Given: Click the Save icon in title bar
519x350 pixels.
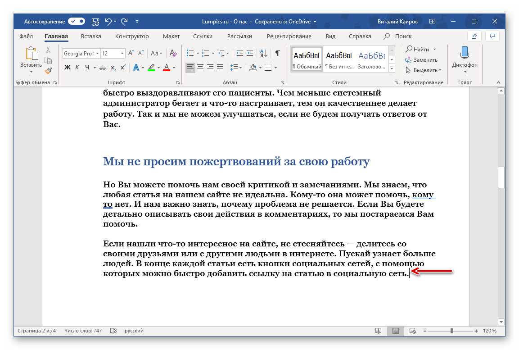Looking at the screenshot, I should pos(95,21).
